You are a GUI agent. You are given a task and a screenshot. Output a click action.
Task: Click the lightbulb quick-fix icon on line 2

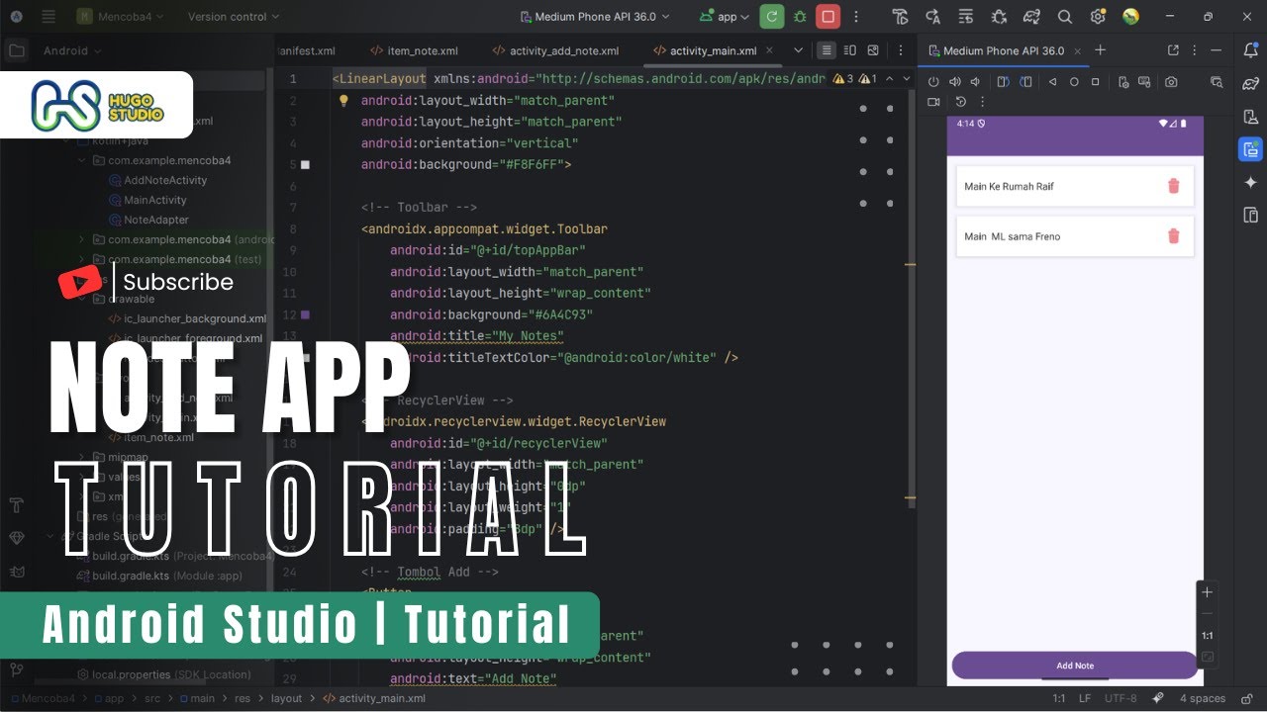343,101
